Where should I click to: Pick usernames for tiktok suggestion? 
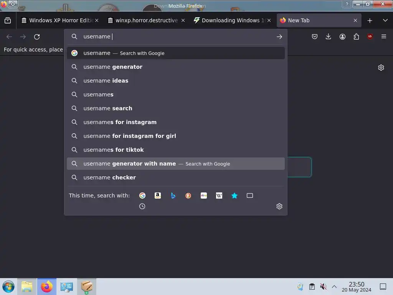(x=176, y=150)
